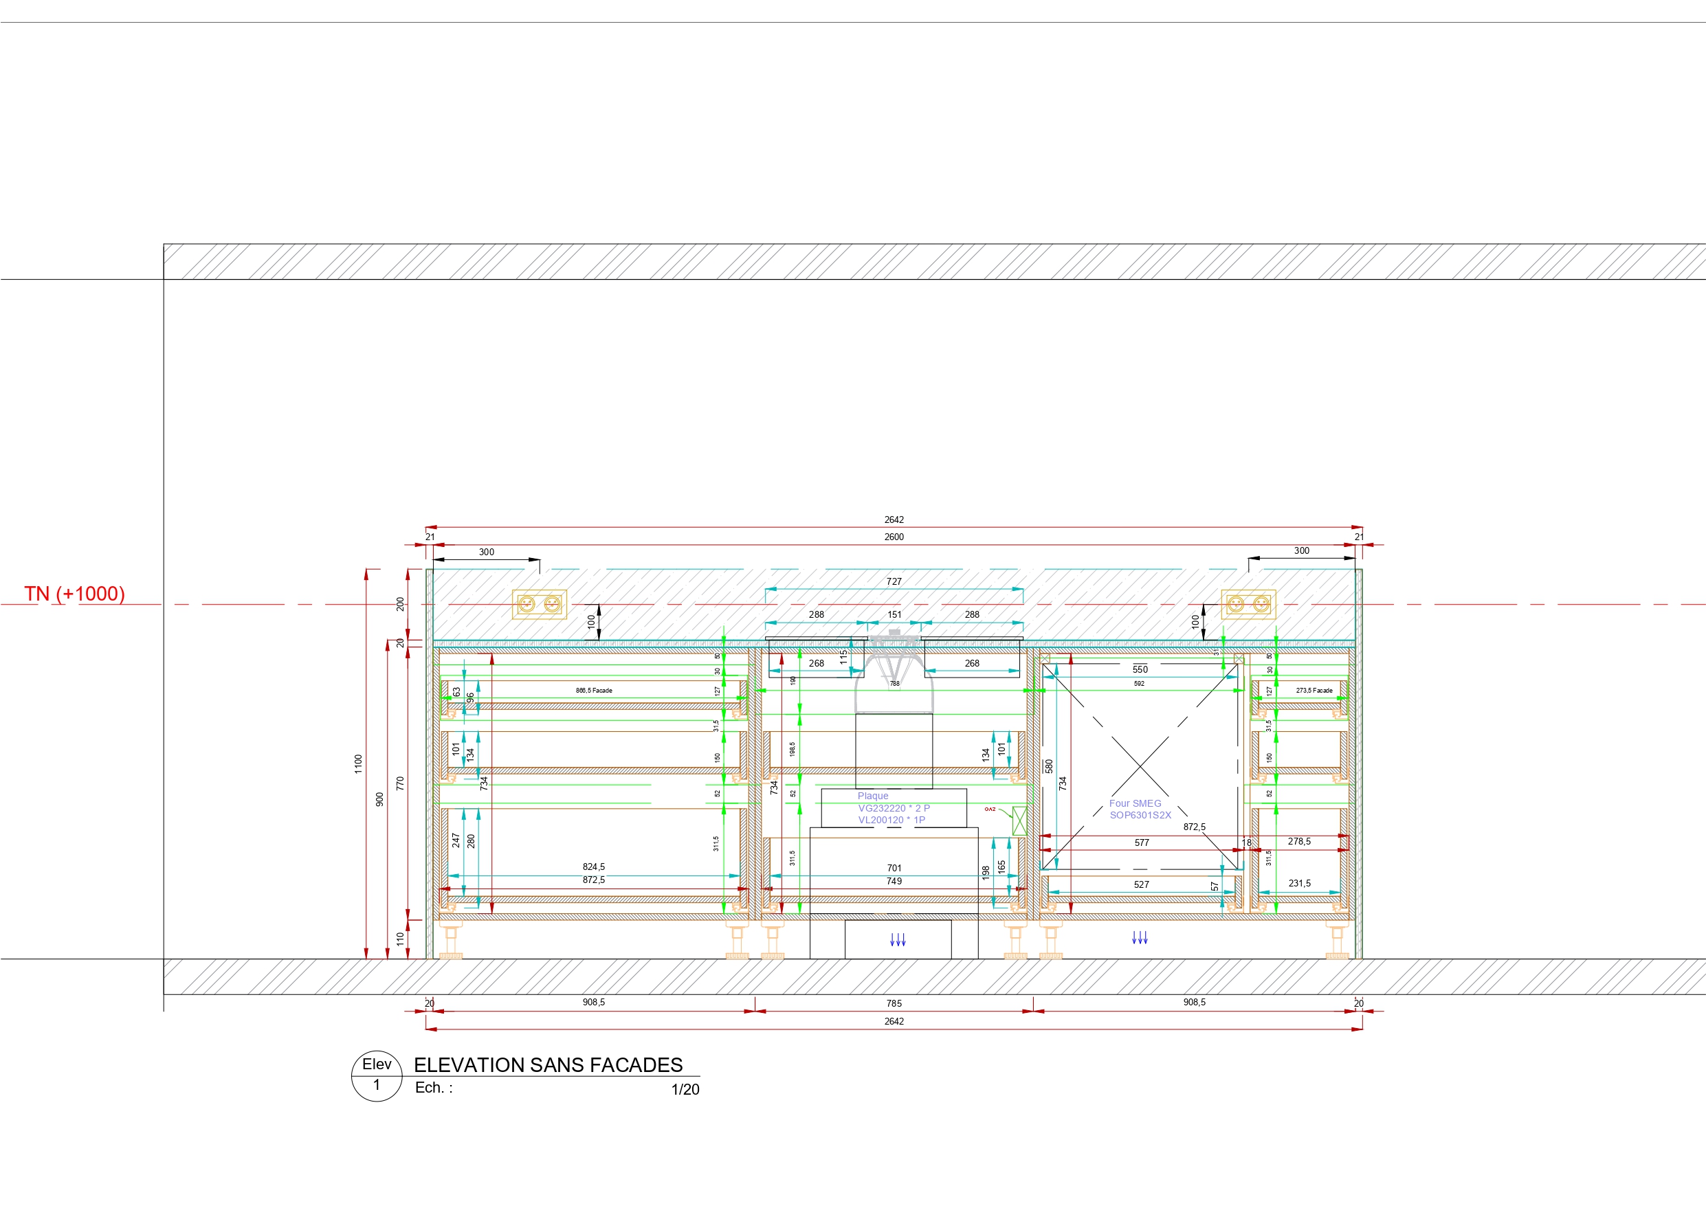Click the 1/20 scale value

pos(685,1089)
